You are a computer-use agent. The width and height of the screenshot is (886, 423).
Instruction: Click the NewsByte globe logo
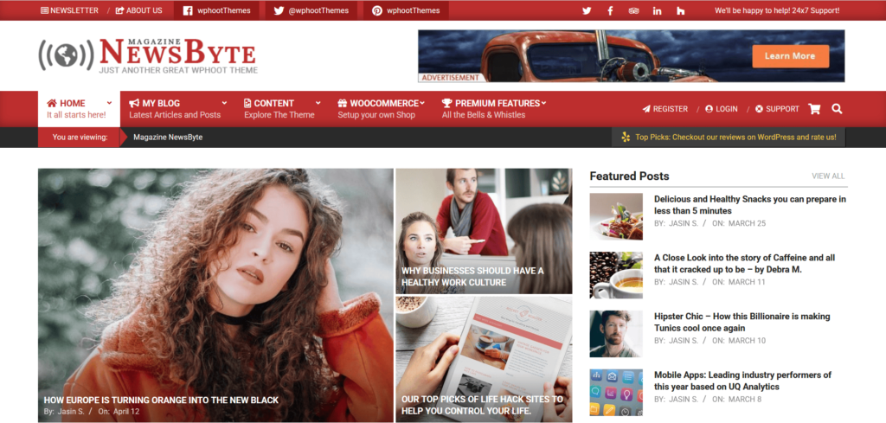66,54
